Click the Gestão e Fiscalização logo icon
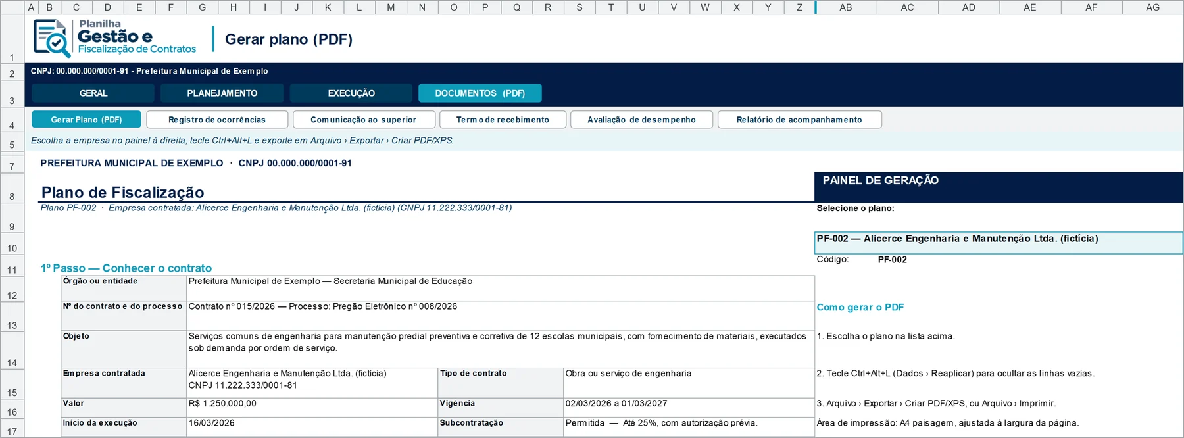The height and width of the screenshot is (438, 1184). [x=52, y=38]
